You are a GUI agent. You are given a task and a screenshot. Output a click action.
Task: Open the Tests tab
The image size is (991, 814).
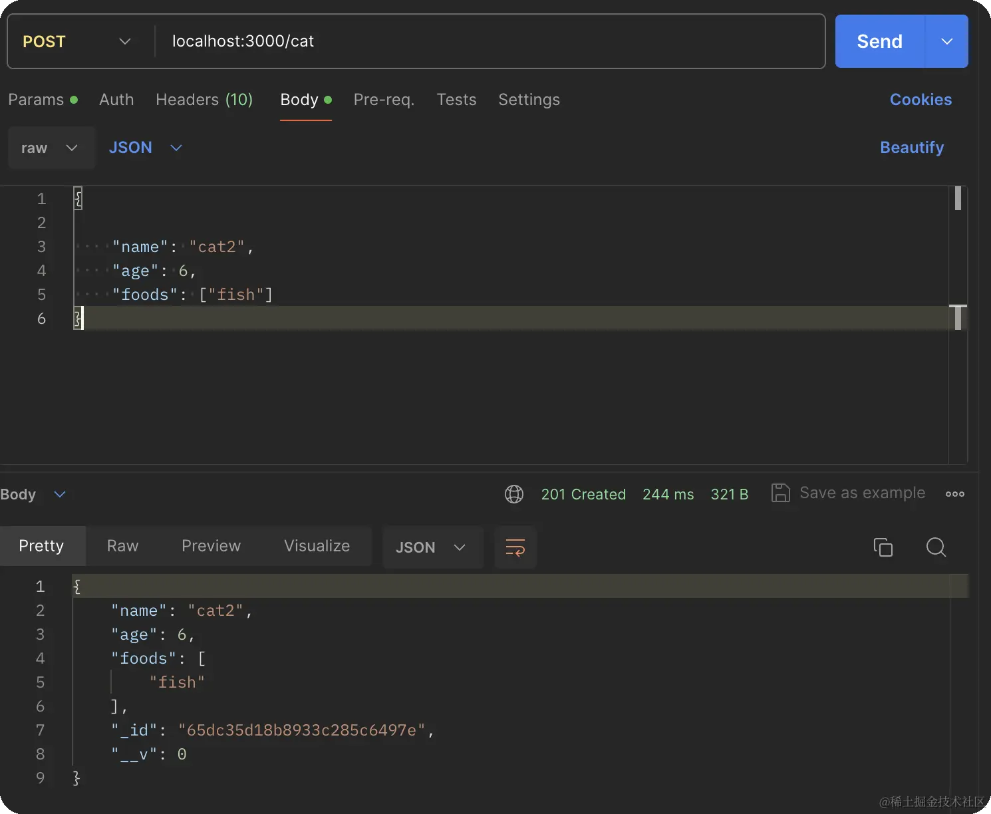(x=456, y=100)
